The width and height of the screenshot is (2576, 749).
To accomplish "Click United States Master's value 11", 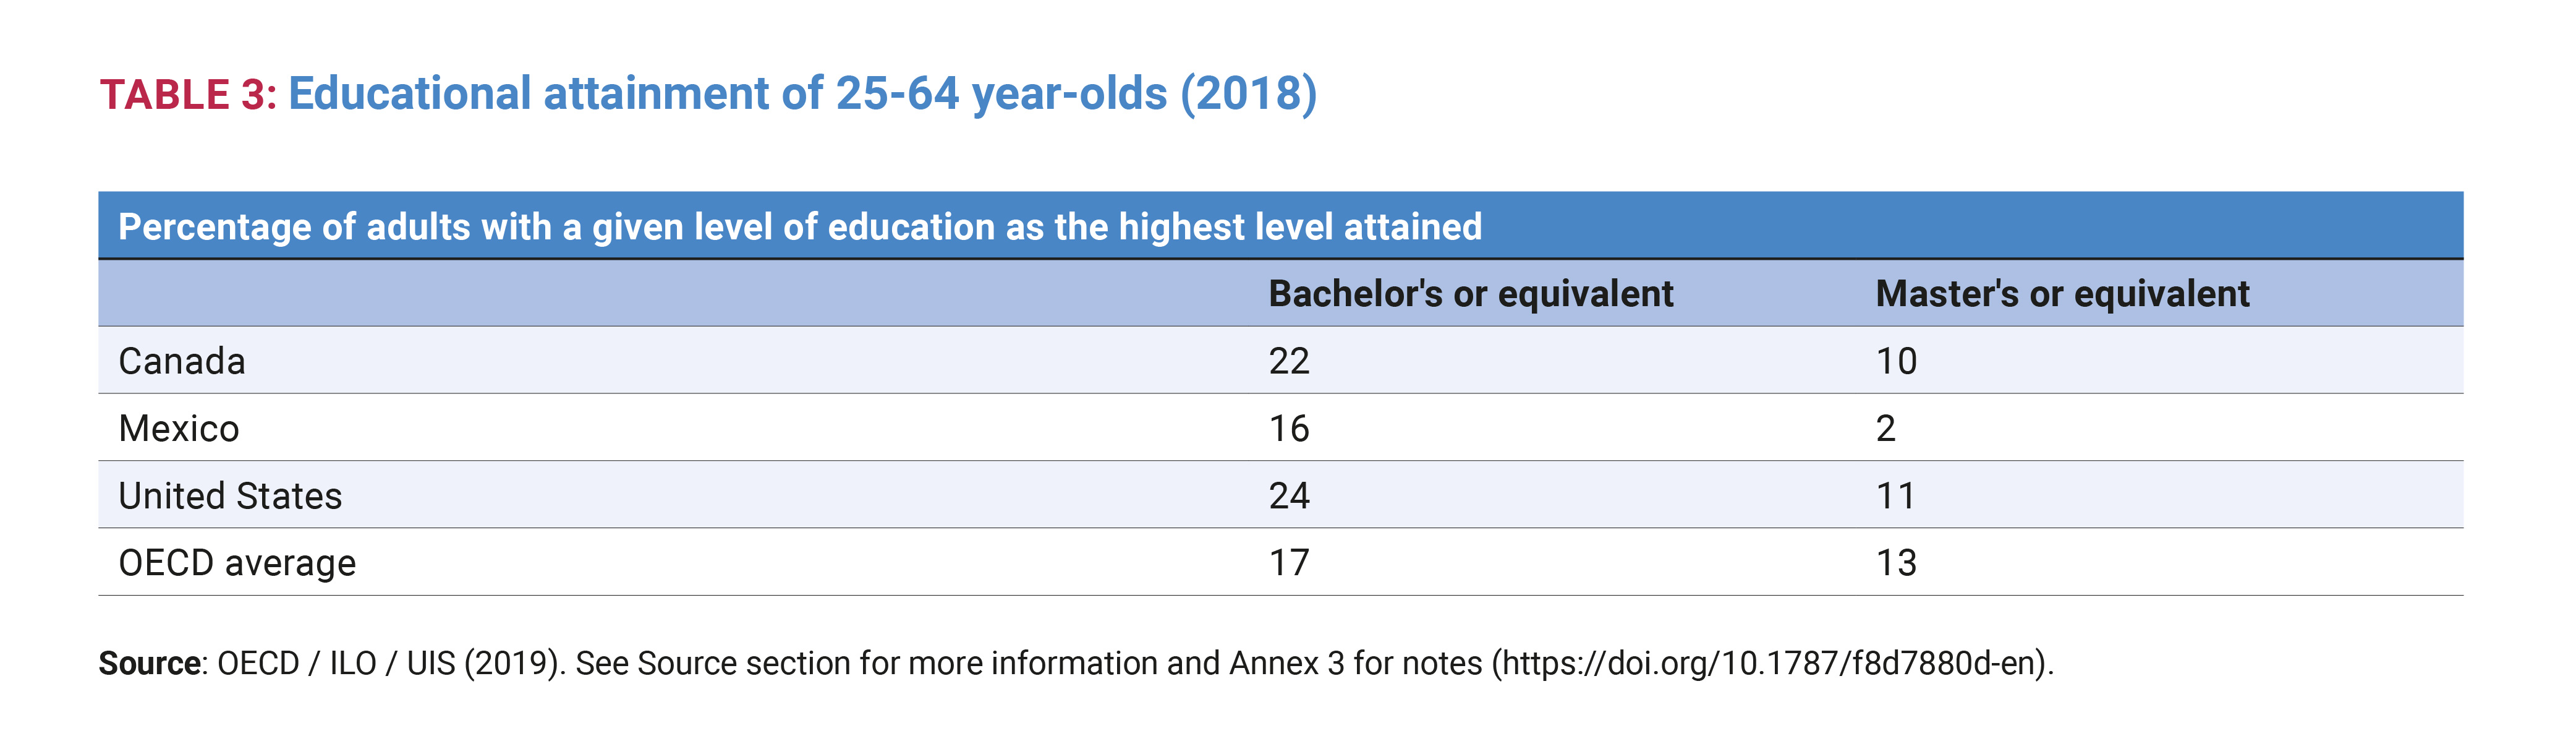I will (x=1896, y=496).
